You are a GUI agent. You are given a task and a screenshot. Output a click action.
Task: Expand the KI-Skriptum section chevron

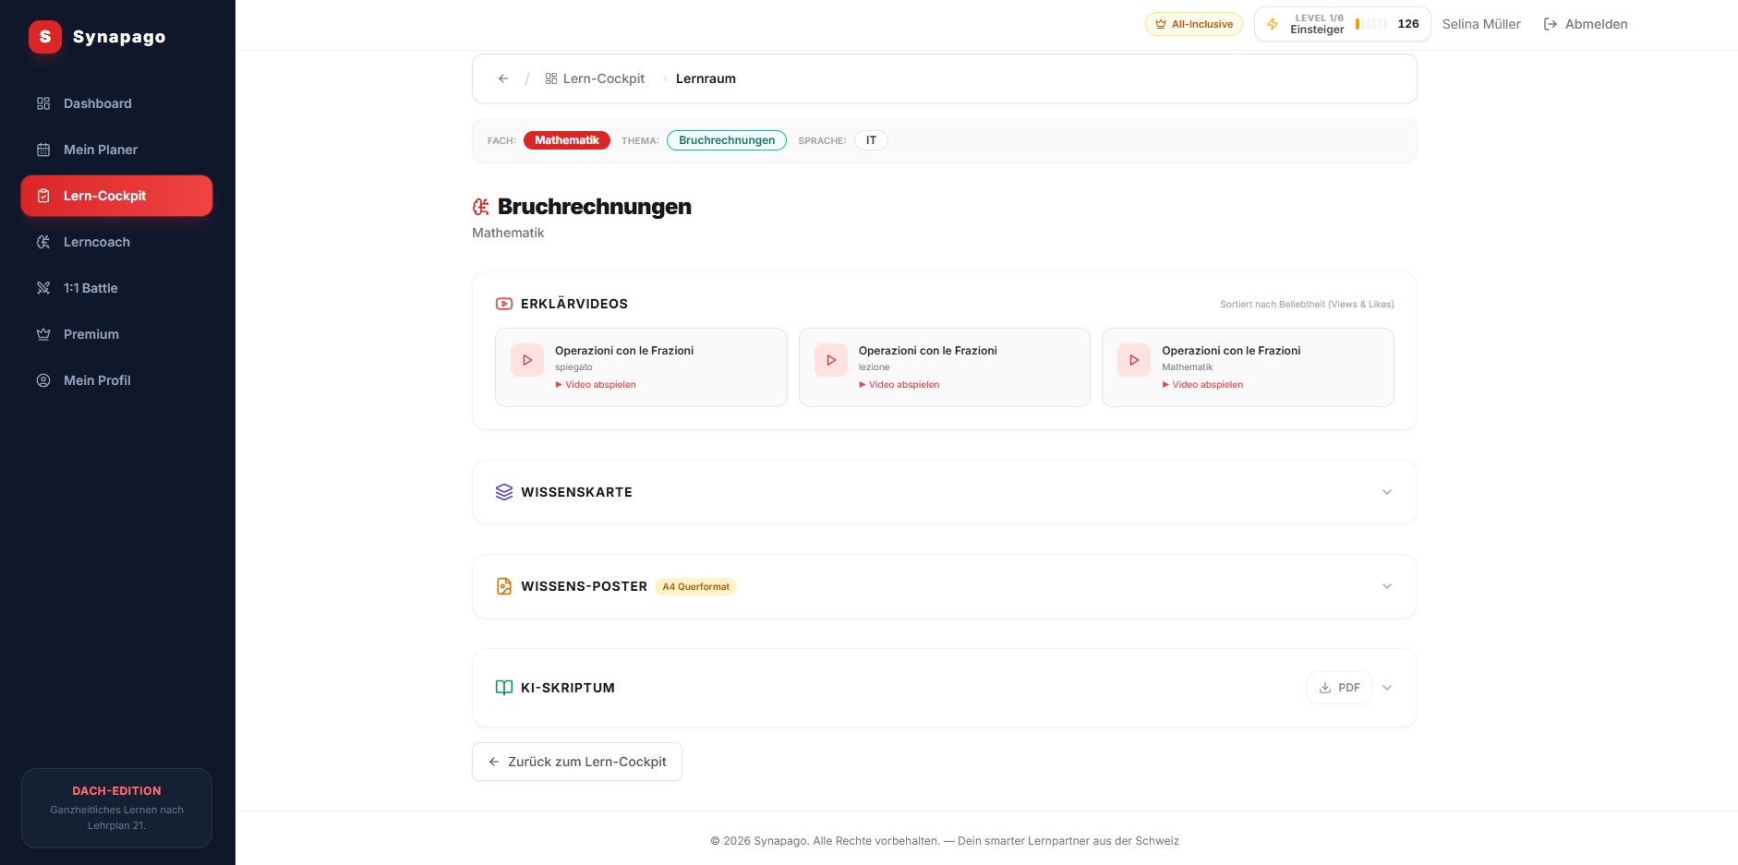[x=1387, y=688]
